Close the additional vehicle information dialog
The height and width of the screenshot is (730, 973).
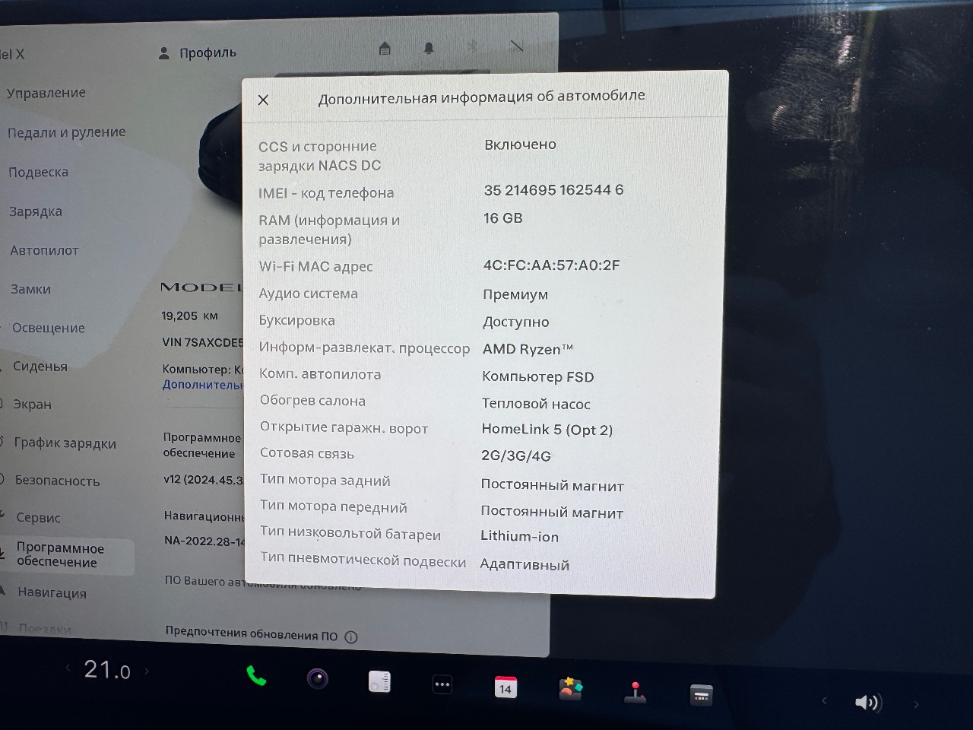coord(263,100)
